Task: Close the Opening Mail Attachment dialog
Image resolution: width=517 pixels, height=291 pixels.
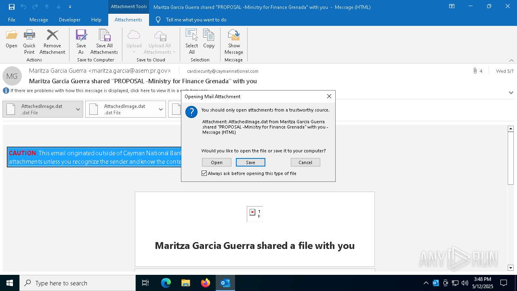Action: 329,96
